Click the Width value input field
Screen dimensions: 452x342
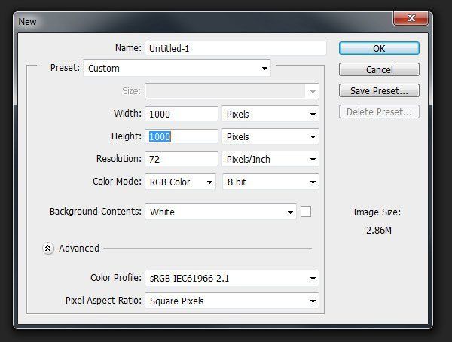[182, 114]
